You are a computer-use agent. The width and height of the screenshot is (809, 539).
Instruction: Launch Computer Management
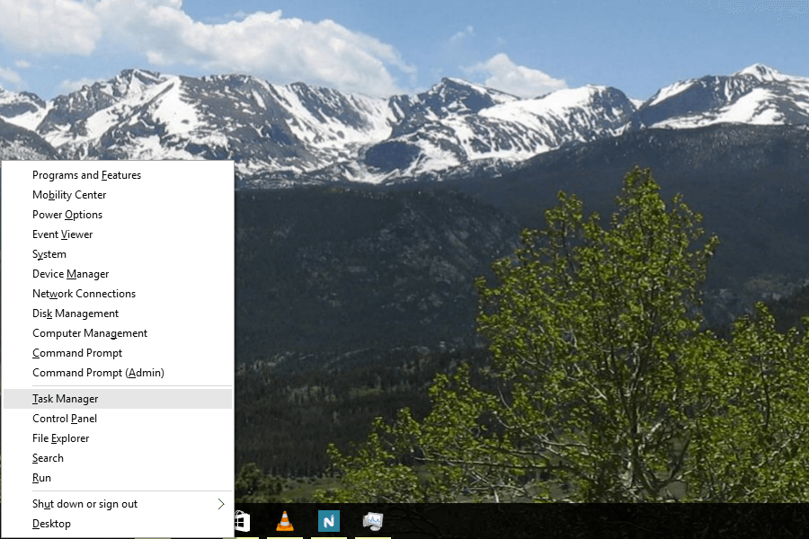point(118,333)
